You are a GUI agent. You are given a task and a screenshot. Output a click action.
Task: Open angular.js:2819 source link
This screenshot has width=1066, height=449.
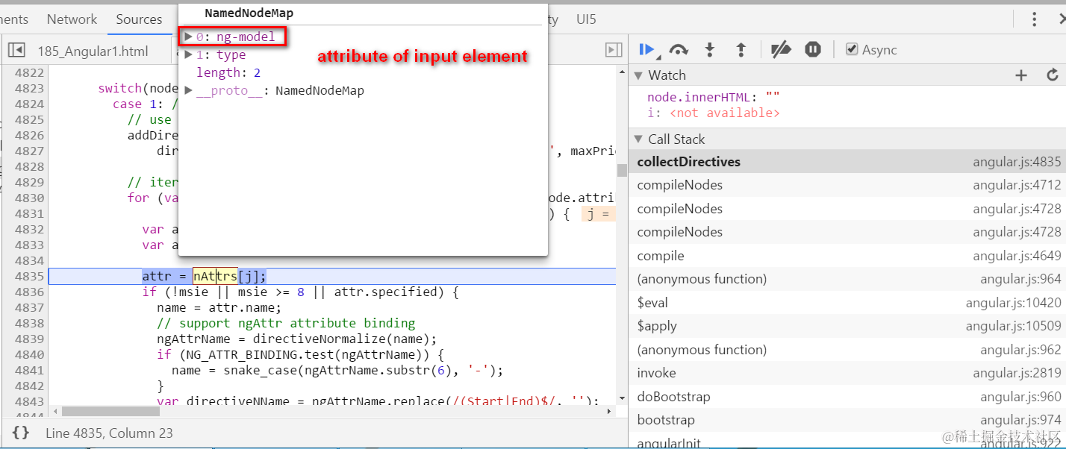pyautogui.click(x=1017, y=373)
